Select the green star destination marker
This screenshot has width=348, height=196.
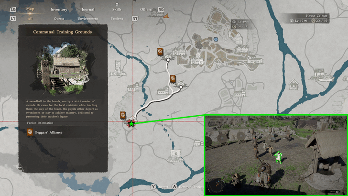[131, 124]
